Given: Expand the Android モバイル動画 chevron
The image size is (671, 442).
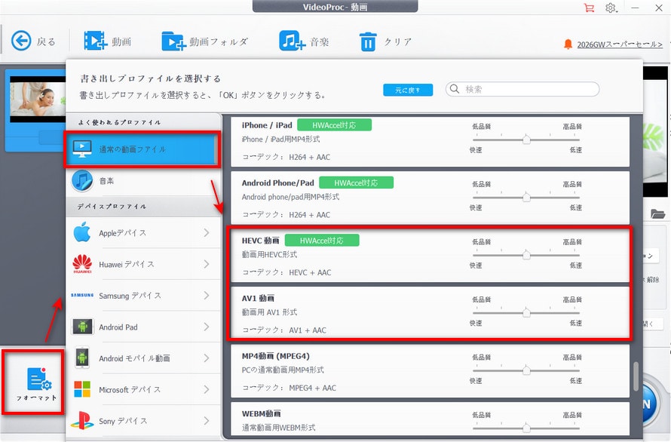Looking at the screenshot, I should (x=207, y=358).
